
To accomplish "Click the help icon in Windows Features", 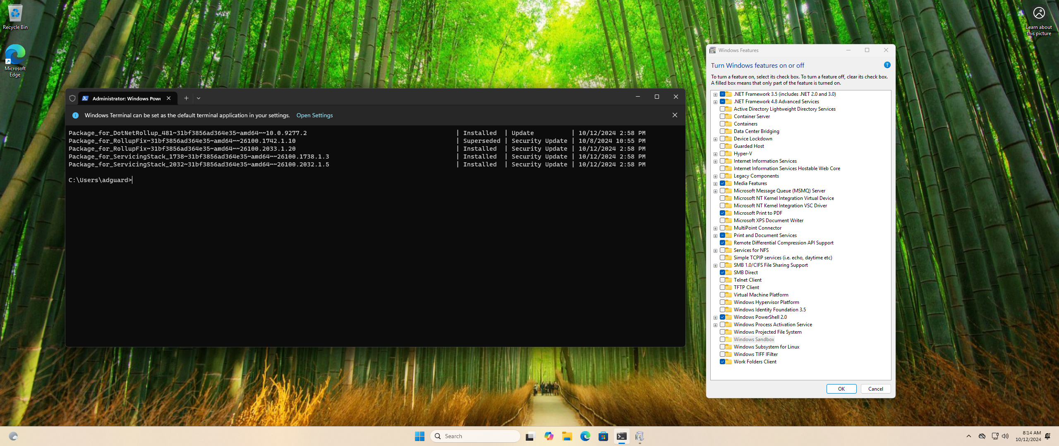I will 887,65.
